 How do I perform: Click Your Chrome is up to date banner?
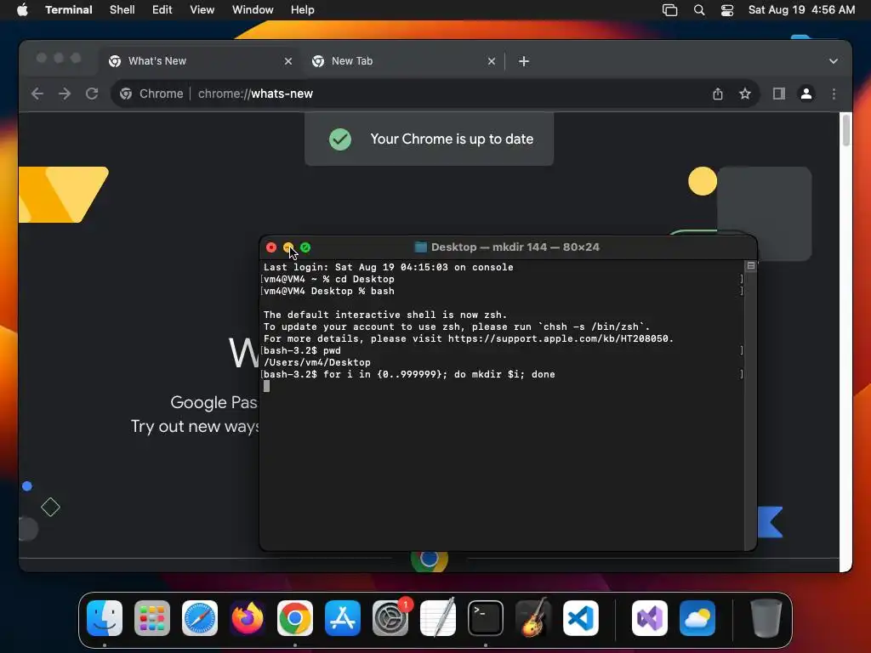(x=429, y=139)
